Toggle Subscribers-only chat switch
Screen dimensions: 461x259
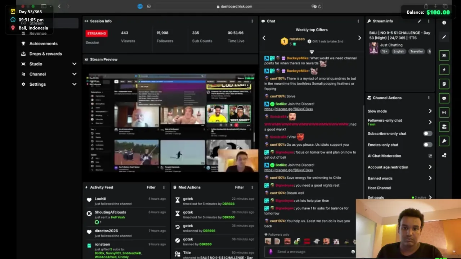428,134
